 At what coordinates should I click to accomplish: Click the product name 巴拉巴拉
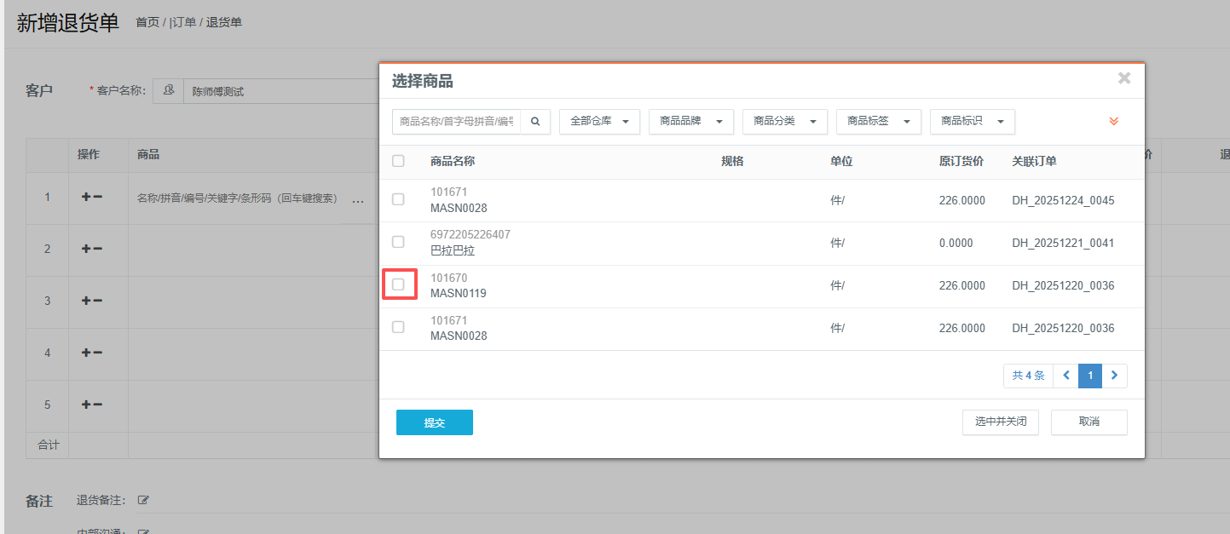pos(453,251)
